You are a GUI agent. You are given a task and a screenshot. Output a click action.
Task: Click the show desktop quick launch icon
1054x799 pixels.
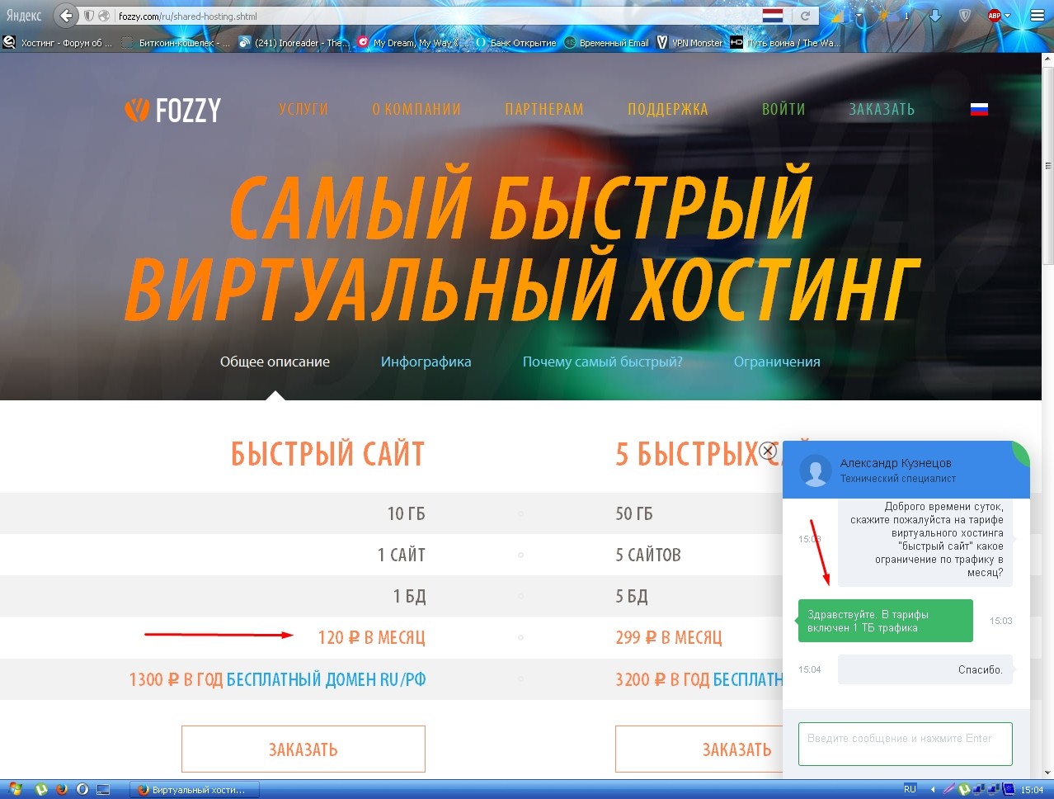(103, 790)
